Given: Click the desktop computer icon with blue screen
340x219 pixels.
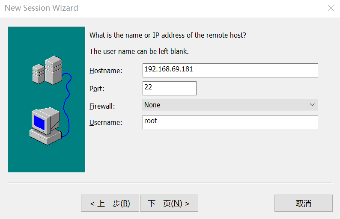Looking at the screenshot, I should [45, 125].
